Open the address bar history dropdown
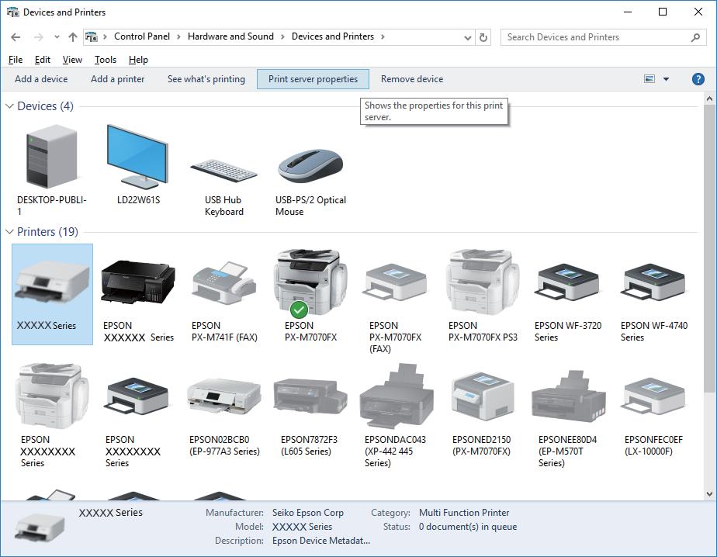Image resolution: width=717 pixels, height=557 pixels. click(467, 37)
